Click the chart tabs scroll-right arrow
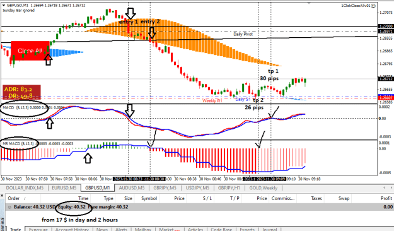This screenshot has width=394, height=231. click(391, 187)
